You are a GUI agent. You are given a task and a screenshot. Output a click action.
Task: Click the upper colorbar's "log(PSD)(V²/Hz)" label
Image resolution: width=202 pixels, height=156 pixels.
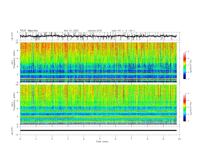pos(191,67)
